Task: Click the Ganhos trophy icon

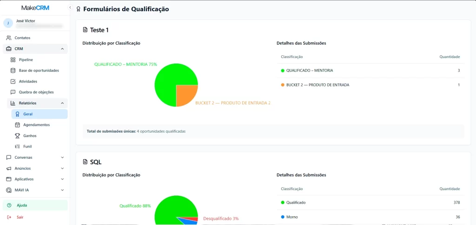Action: 17,135
